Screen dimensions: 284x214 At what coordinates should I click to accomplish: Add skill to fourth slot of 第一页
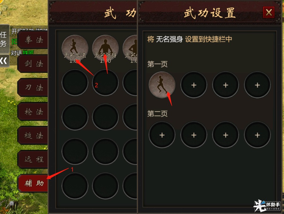click(257, 85)
